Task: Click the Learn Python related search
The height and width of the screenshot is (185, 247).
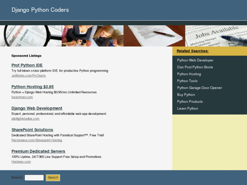Action: 188,109
